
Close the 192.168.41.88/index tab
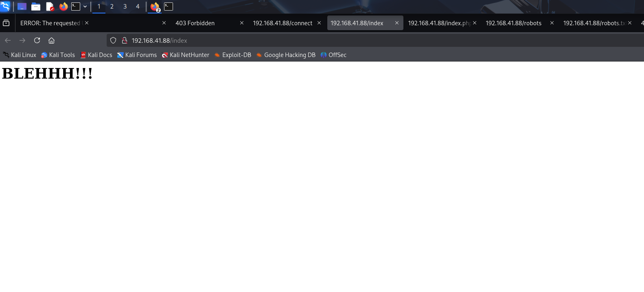(x=397, y=23)
